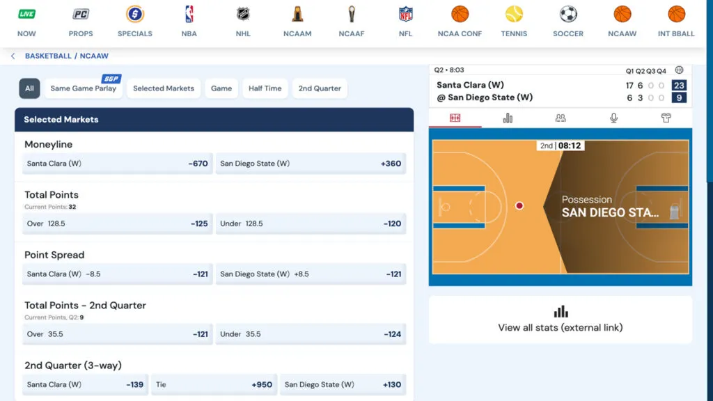Click the chart icon above View all stats
The width and height of the screenshot is (713, 401).
pyautogui.click(x=561, y=311)
